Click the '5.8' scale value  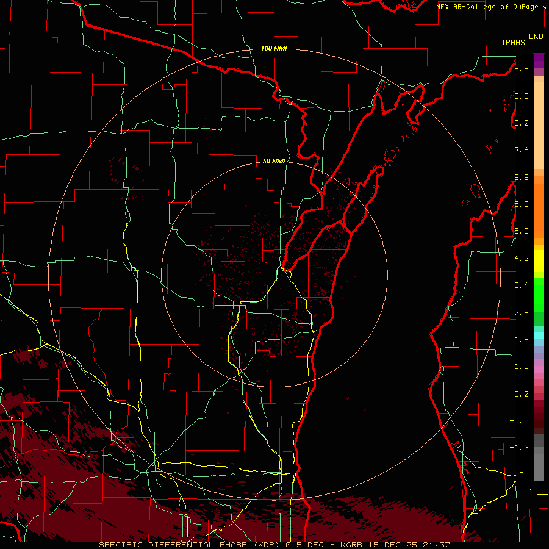522,204
